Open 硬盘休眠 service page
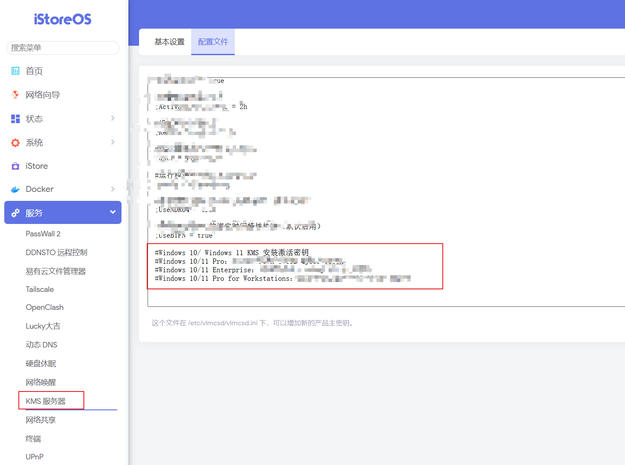The image size is (625, 465). pyautogui.click(x=41, y=364)
